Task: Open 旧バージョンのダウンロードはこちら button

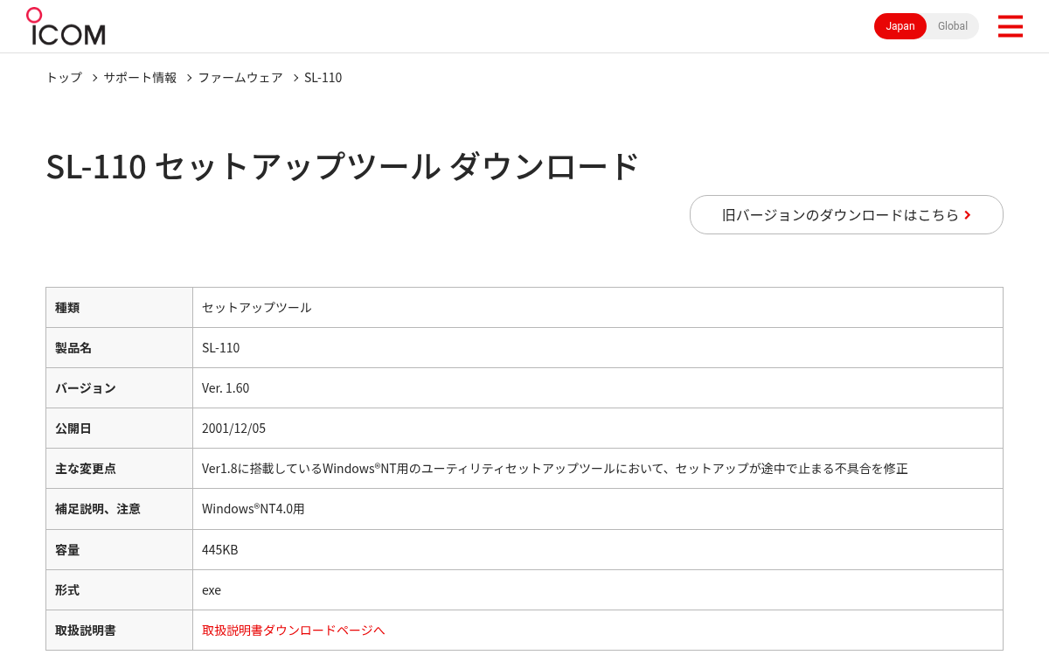Action: pos(846,214)
